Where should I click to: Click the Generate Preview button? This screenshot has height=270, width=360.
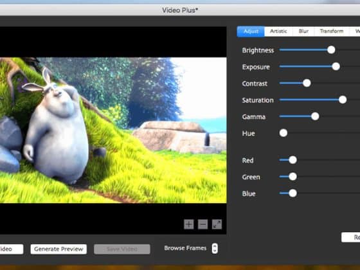59,249
